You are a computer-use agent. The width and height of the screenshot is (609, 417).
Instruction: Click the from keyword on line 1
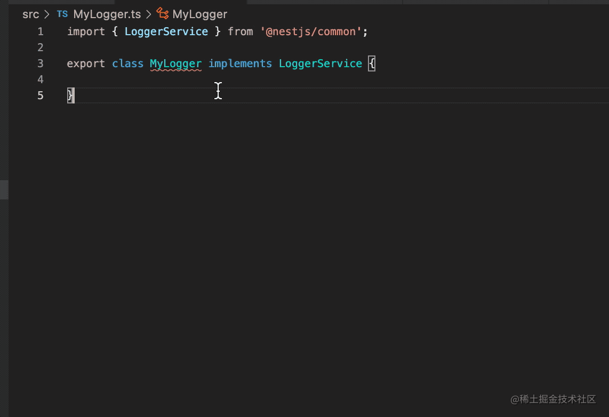click(241, 31)
